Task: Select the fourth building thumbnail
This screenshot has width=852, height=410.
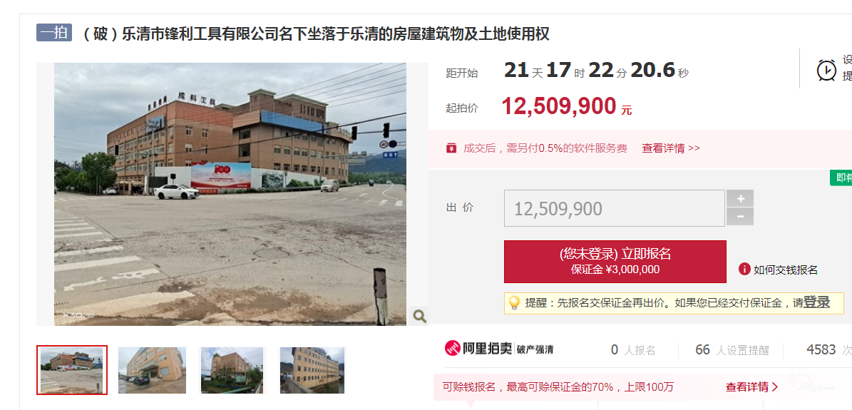Action: [312, 370]
